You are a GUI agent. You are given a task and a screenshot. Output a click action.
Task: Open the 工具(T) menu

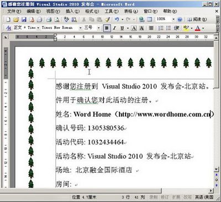pyautogui.click(x=112, y=11)
